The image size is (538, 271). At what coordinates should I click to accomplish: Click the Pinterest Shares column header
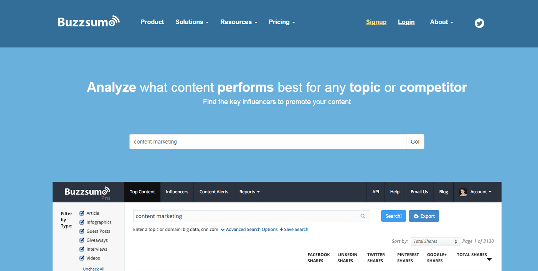coord(408,258)
